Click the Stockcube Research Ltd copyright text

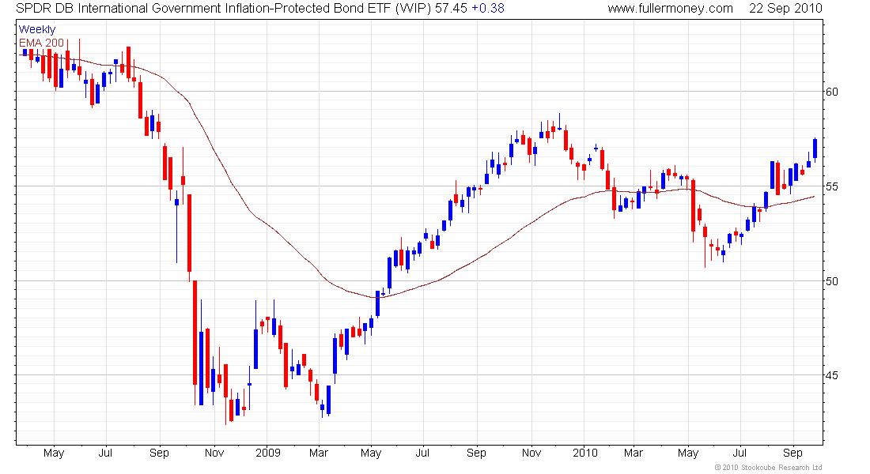769,468
